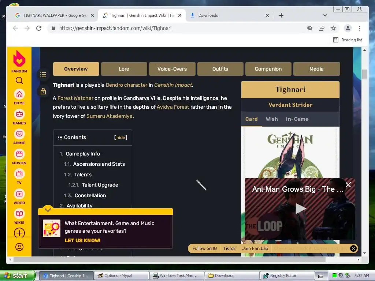Open Fandom search magnifier icon
Image resolution: width=375 pixels, height=281 pixels.
(19, 81)
